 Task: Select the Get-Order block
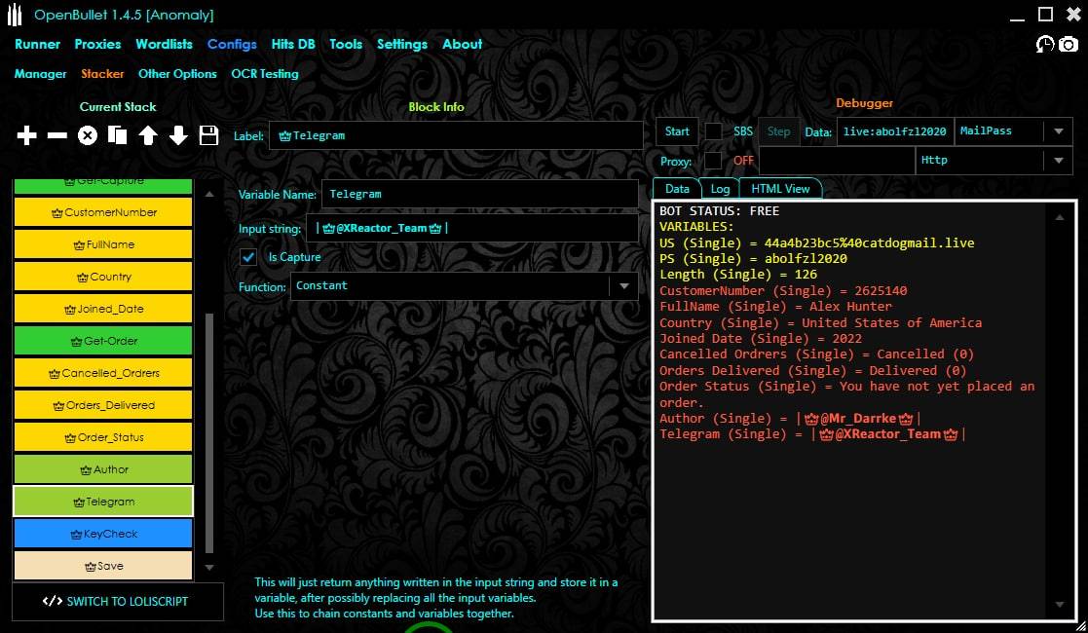point(102,341)
